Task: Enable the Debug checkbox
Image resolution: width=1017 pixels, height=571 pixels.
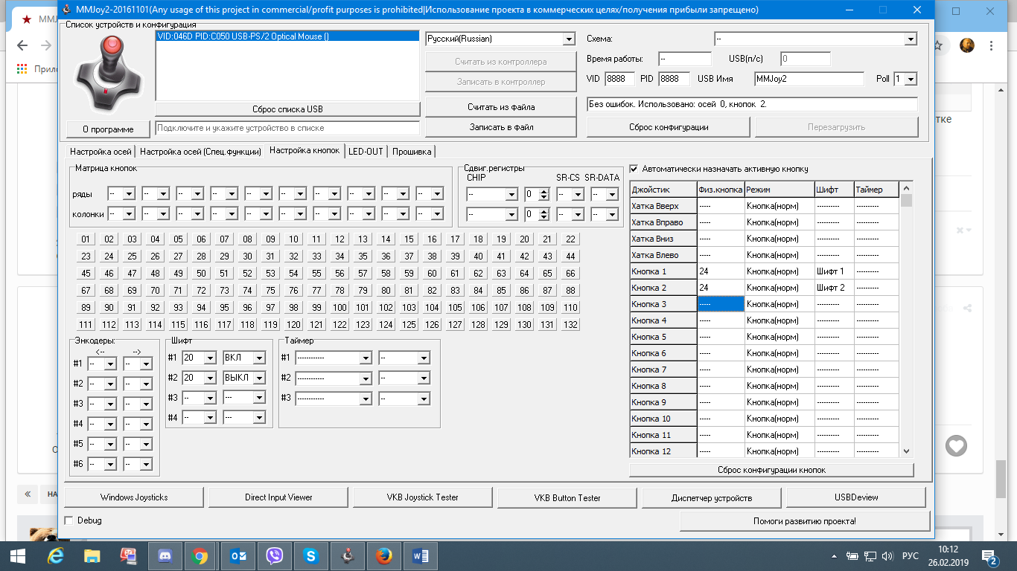Action: point(69,520)
